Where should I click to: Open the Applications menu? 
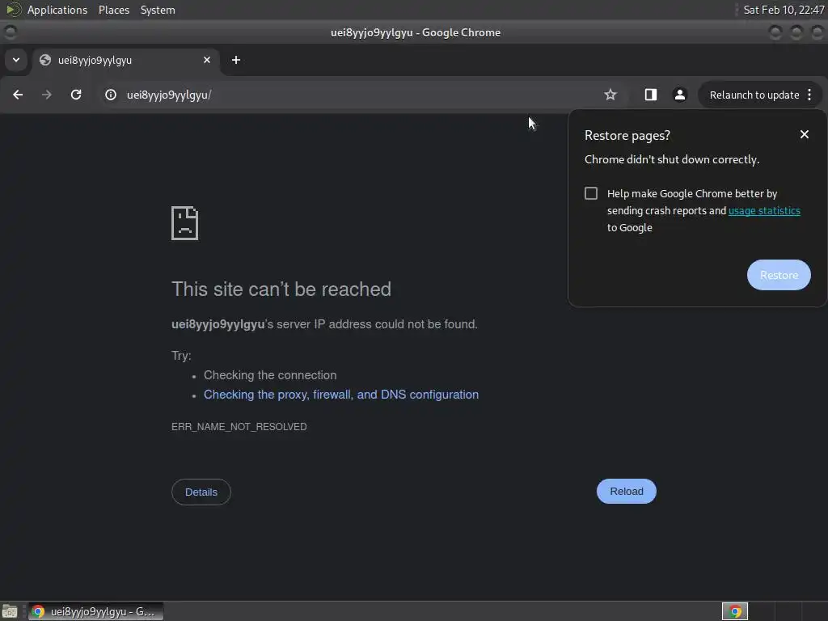(x=57, y=10)
